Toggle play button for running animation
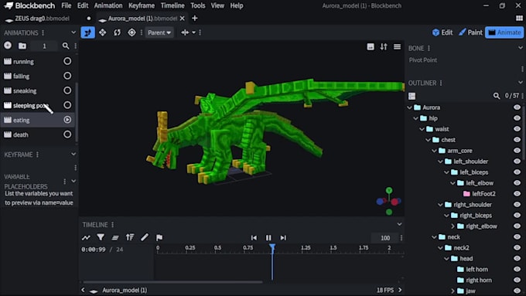 tap(67, 61)
